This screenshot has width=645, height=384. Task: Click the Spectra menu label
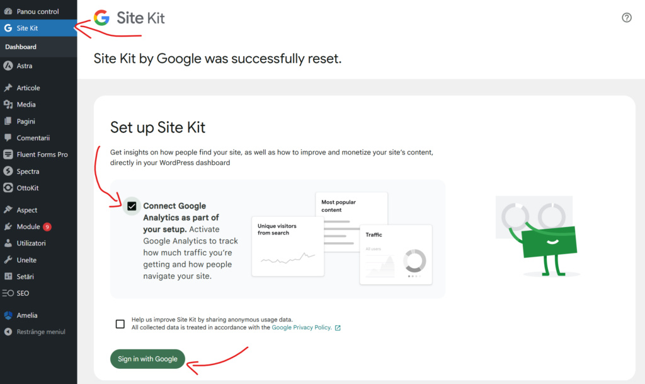(28, 172)
